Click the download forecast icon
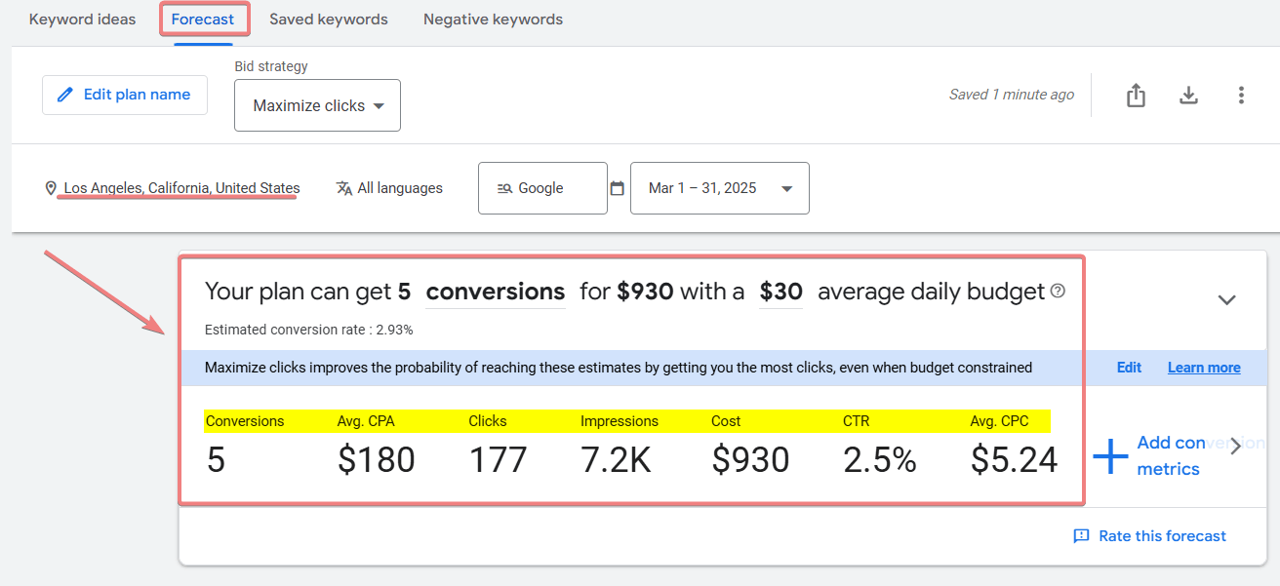1280x586 pixels. tap(1188, 96)
